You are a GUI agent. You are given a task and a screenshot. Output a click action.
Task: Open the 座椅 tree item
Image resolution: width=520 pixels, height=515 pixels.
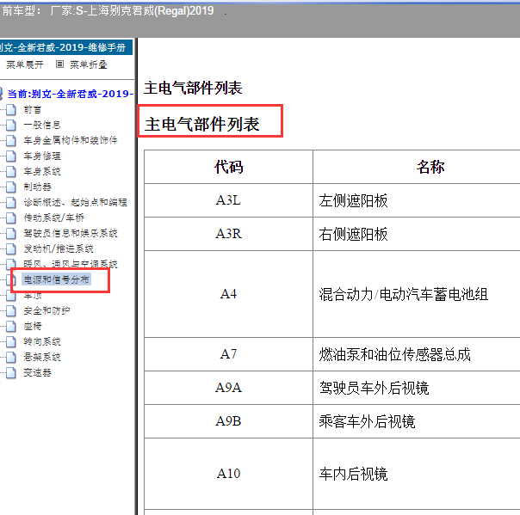(32, 326)
